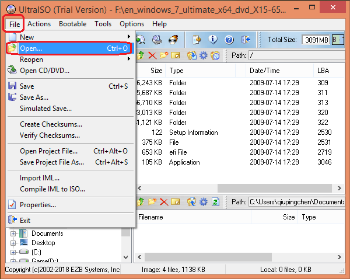Choose Exit from the File menu

[71, 221]
